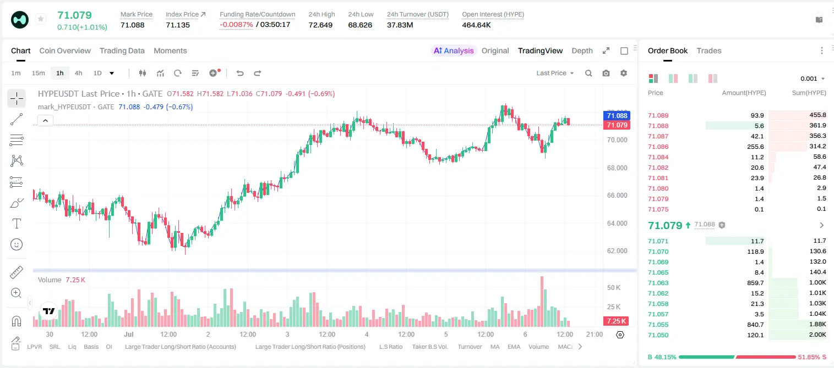Choose the text annotation tool
The image size is (834, 368).
tap(17, 224)
